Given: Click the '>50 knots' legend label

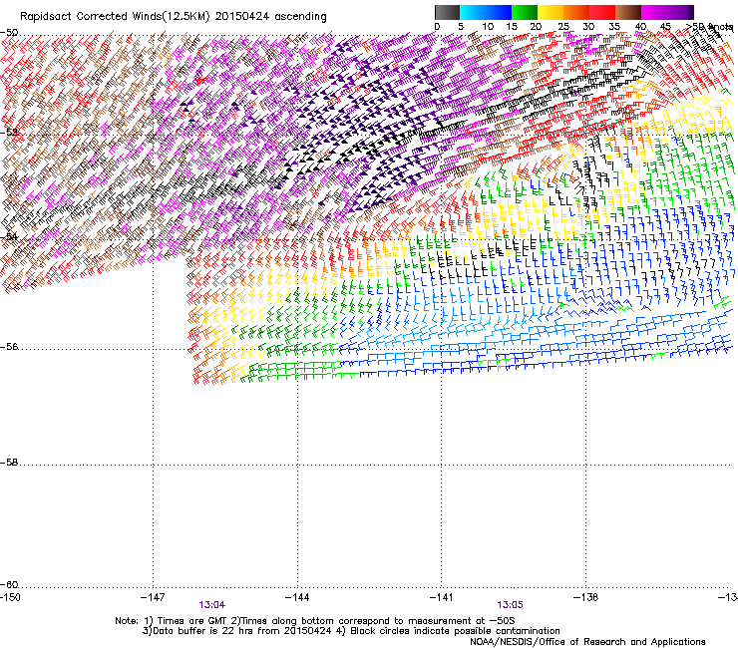Looking at the screenshot, I should click(710, 27).
